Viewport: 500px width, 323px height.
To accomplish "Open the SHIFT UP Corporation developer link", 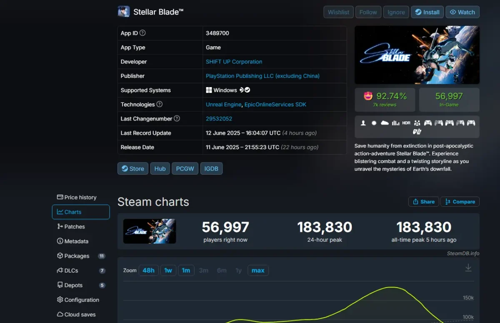I will (x=234, y=62).
